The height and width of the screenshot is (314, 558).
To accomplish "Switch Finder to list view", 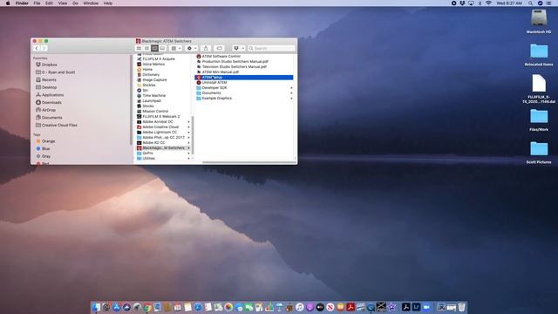I will (x=146, y=48).
